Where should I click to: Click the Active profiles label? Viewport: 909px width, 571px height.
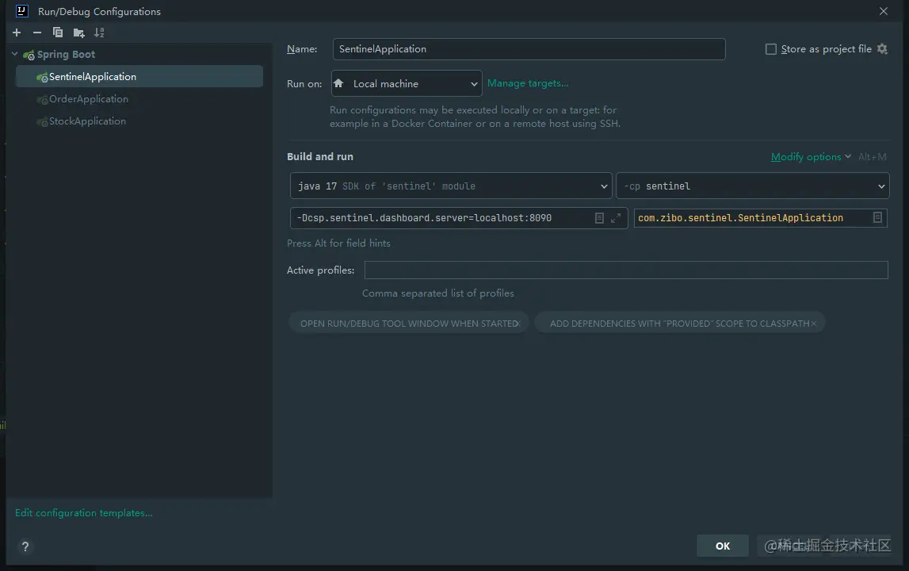pyautogui.click(x=321, y=270)
